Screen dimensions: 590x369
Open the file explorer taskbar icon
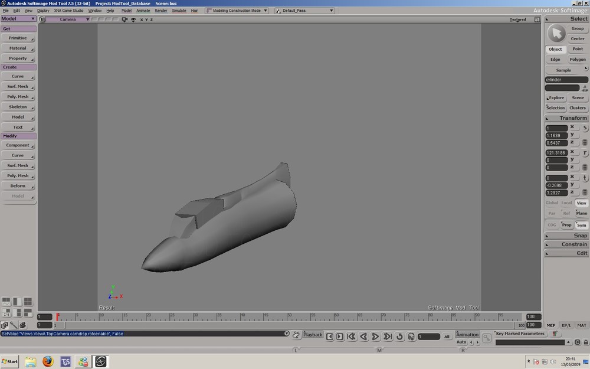click(x=31, y=362)
